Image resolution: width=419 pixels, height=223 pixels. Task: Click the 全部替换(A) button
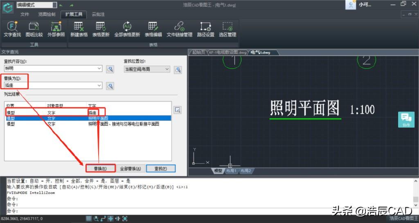click(130, 169)
